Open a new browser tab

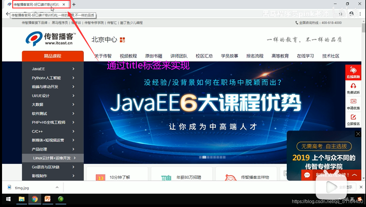(74, 4)
